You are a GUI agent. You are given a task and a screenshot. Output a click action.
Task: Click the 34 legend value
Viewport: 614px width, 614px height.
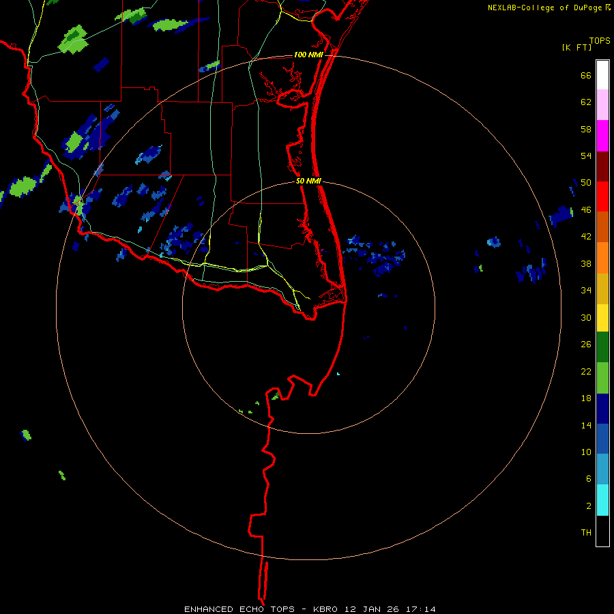click(586, 291)
